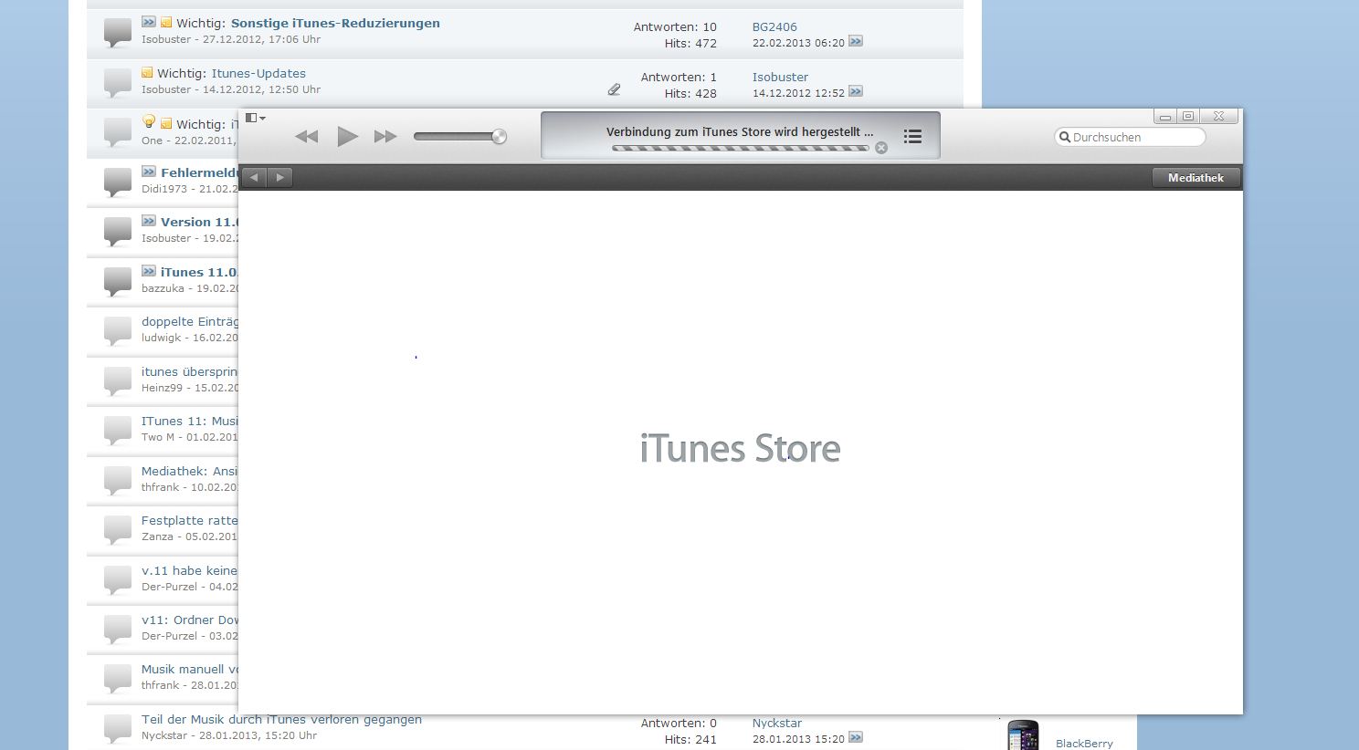Switch to Mediathek in iTunes

pos(1196,177)
